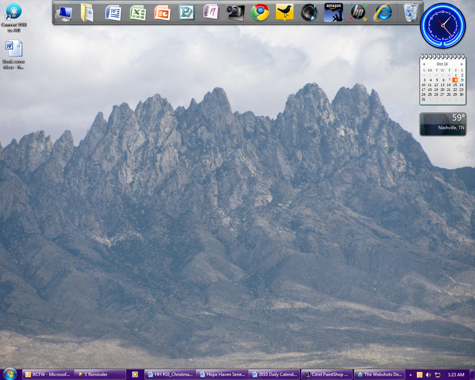
Task: Open the volume control in system tray
Action: (x=428, y=375)
